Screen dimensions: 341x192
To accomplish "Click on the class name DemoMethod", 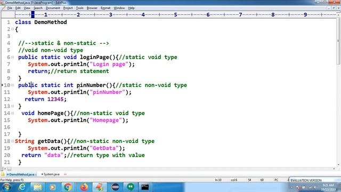I will click(51, 22).
